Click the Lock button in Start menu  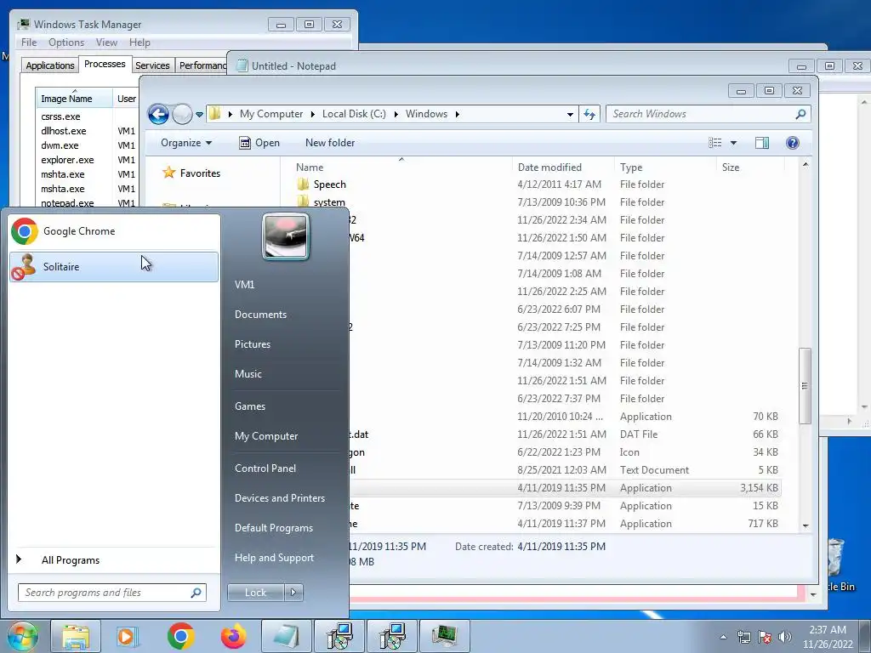tap(255, 593)
